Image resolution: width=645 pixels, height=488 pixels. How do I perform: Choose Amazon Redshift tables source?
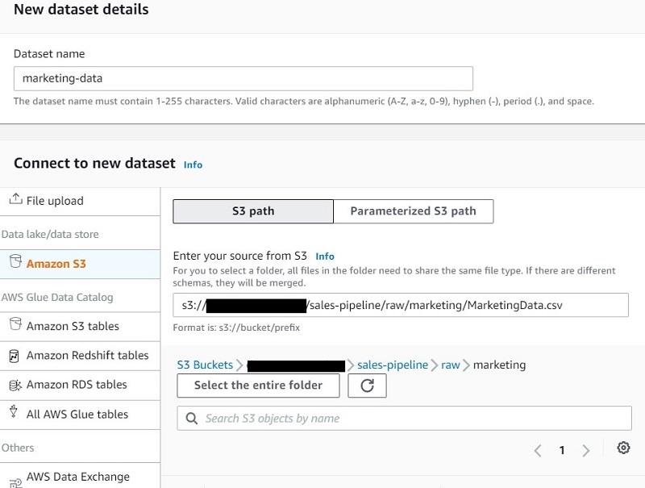point(80,356)
